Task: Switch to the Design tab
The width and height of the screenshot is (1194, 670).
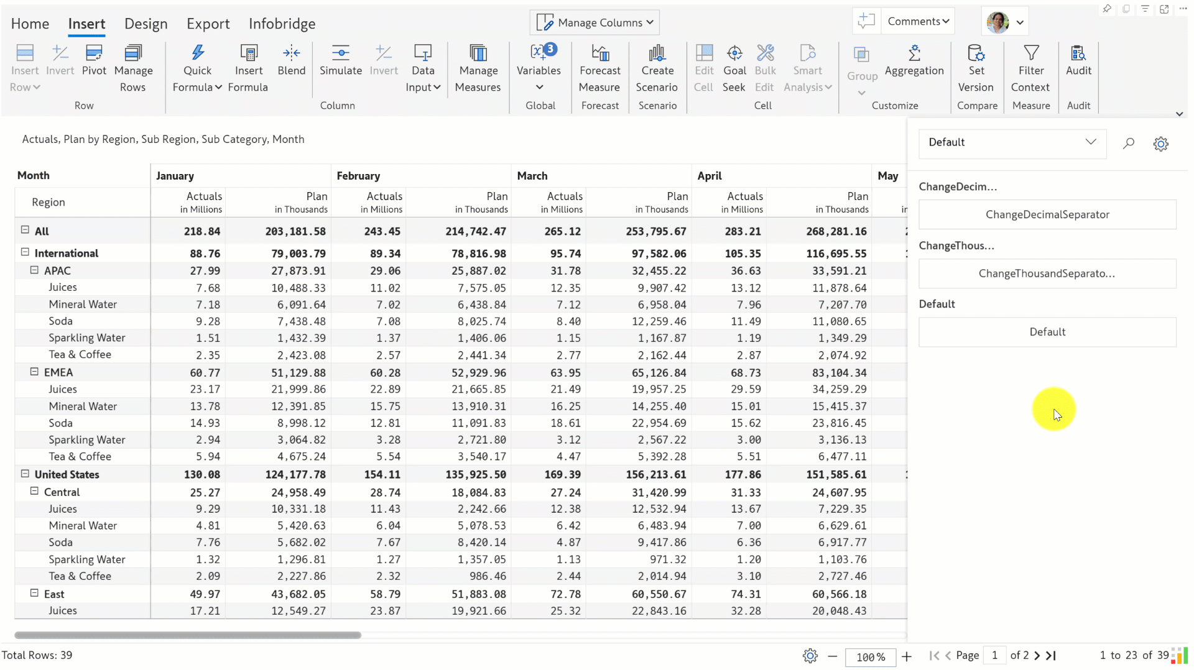Action: click(146, 24)
